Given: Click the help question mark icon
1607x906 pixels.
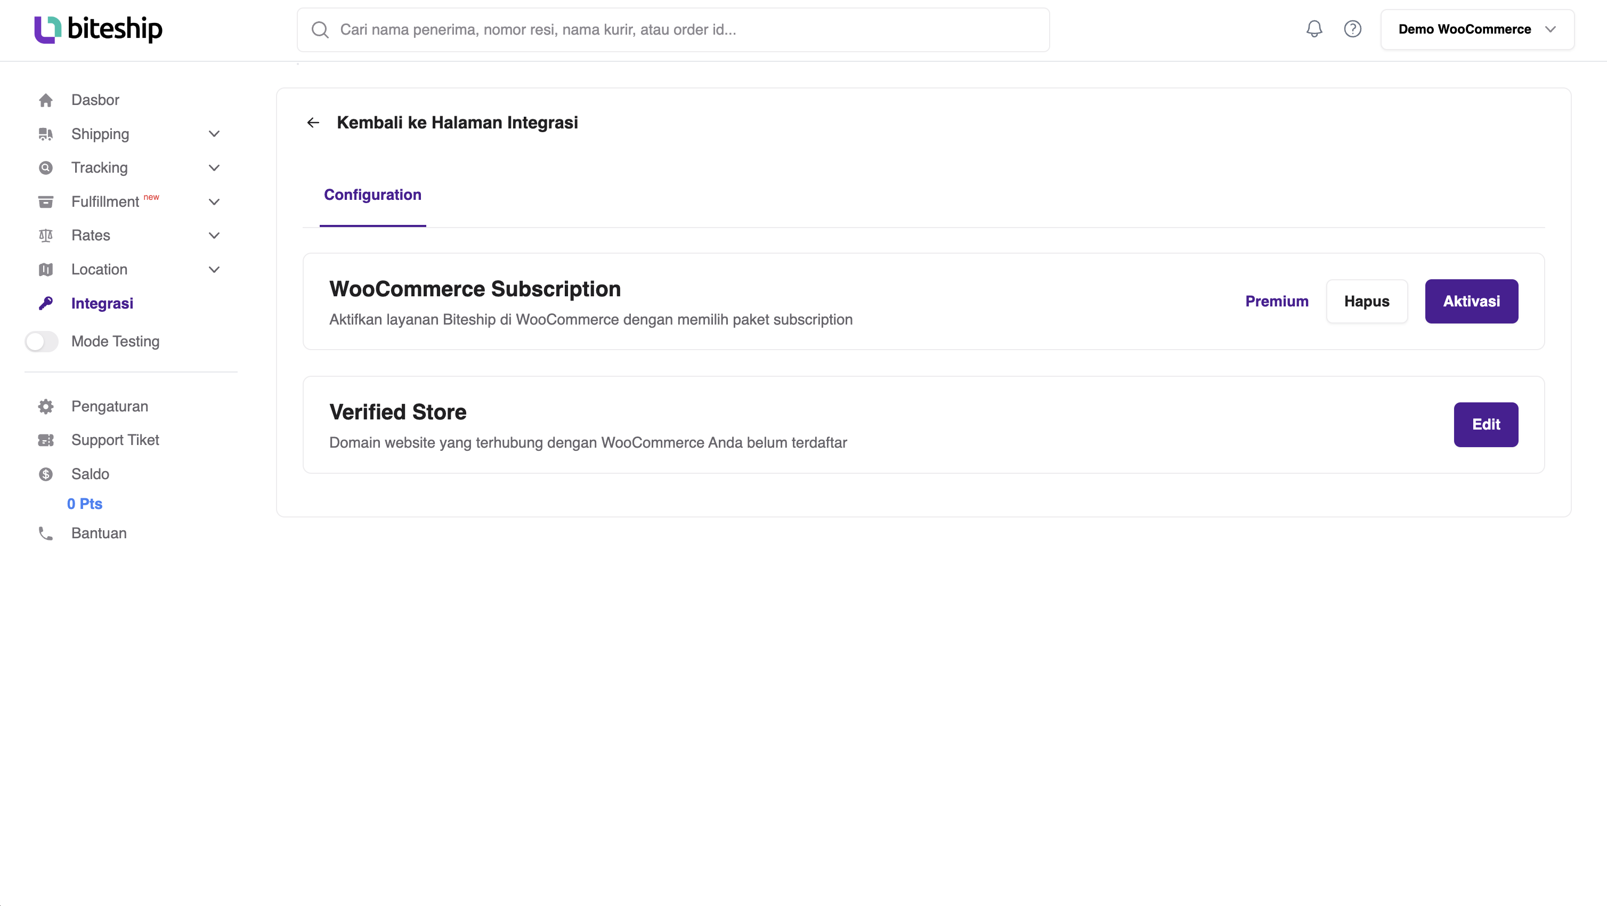Looking at the screenshot, I should [x=1352, y=29].
